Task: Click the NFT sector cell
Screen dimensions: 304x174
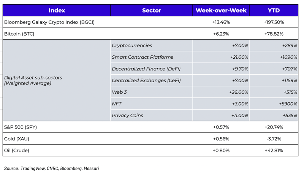Action: point(117,104)
